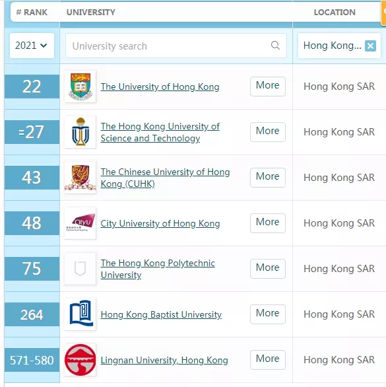Open City University of Hong Kong link
The image size is (386, 387).
160,223
